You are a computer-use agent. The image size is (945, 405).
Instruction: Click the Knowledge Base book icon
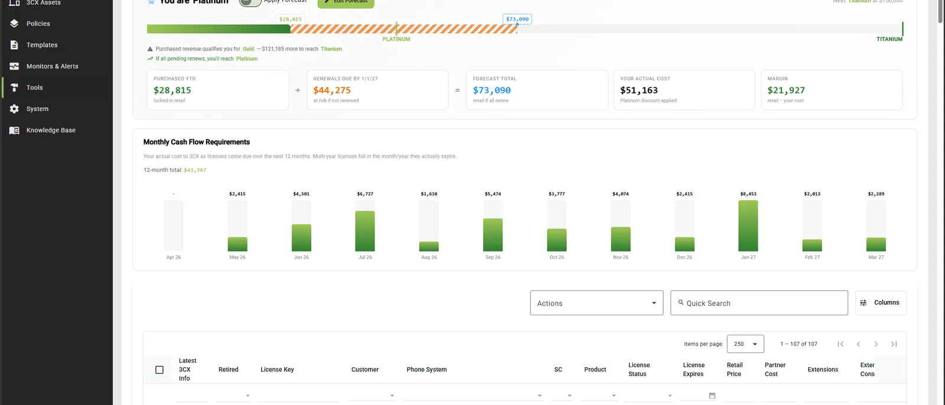point(14,130)
